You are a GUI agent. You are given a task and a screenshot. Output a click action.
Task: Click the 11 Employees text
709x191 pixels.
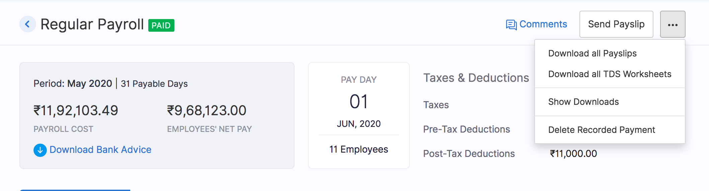coord(359,149)
